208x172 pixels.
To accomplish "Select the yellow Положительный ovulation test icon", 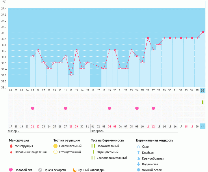I will pos(55,146).
